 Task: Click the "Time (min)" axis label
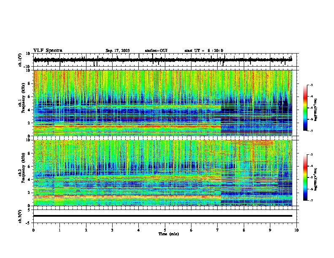point(169,234)
